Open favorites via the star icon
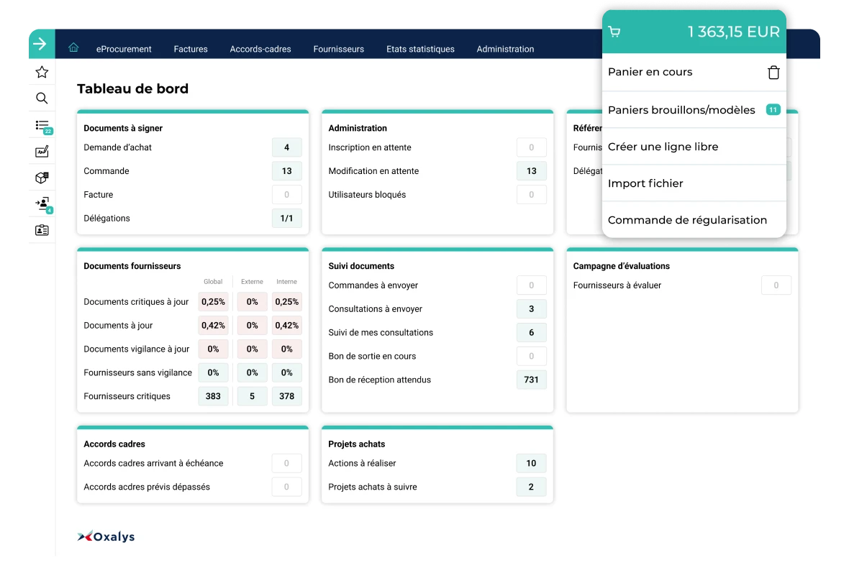The height and width of the screenshot is (568, 849). coord(42,72)
